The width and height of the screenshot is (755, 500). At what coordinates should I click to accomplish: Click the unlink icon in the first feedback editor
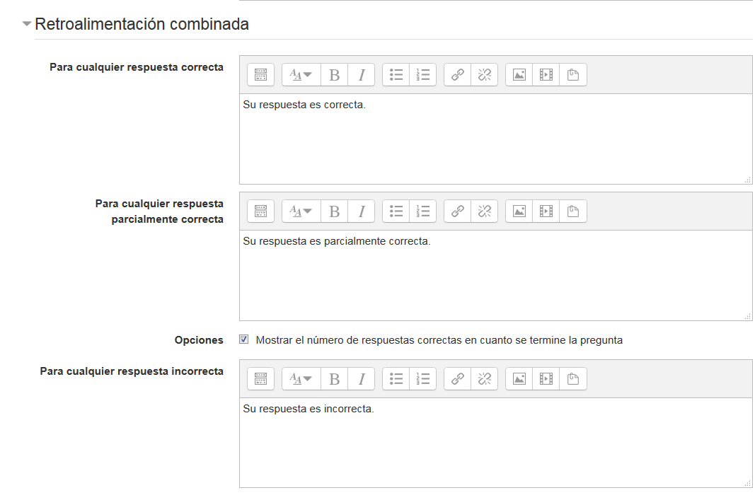click(484, 74)
